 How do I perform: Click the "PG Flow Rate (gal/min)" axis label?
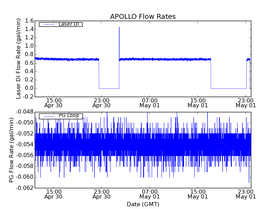click(x=12, y=150)
